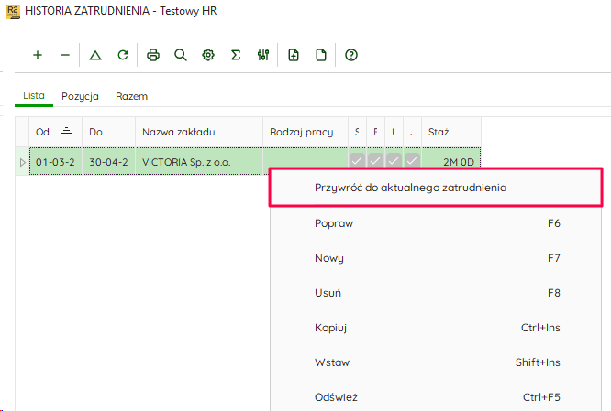Toggle second checkbox in VICTORIA row
This screenshot has width=611, height=411.
[x=375, y=160]
